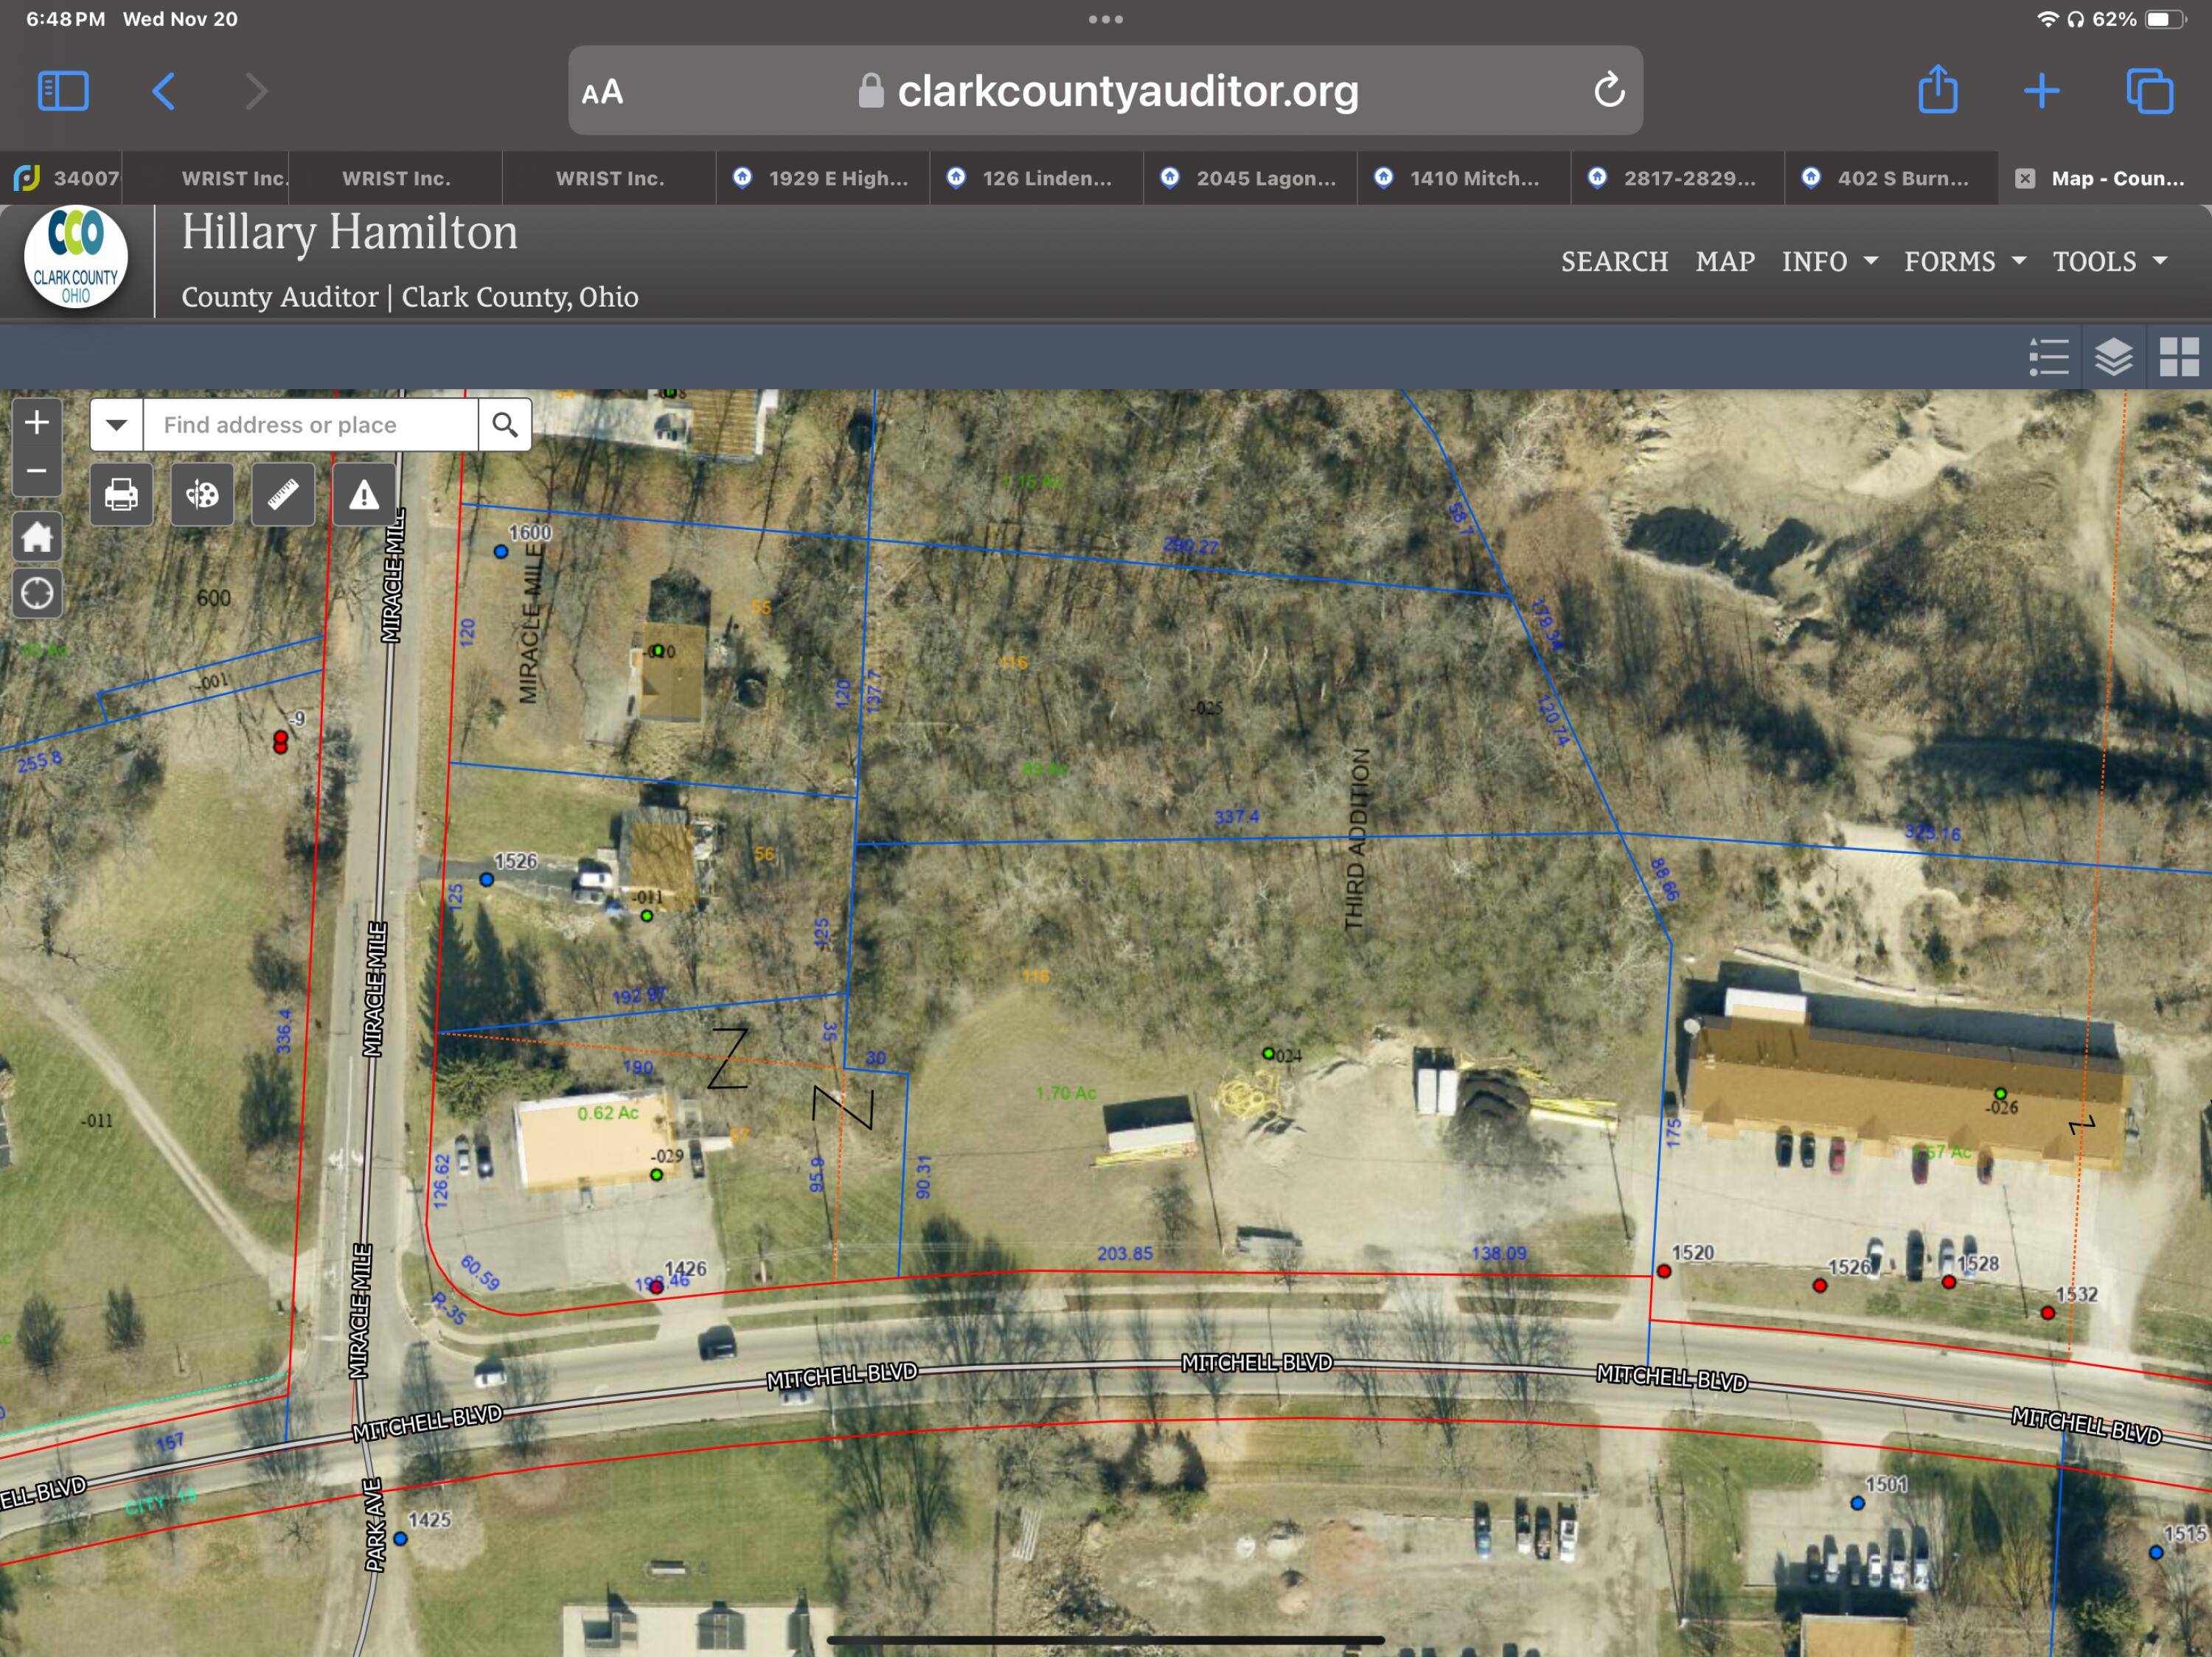Select the 1532 address marker
Image resolution: width=2212 pixels, height=1657 pixels.
pyautogui.click(x=2047, y=1312)
